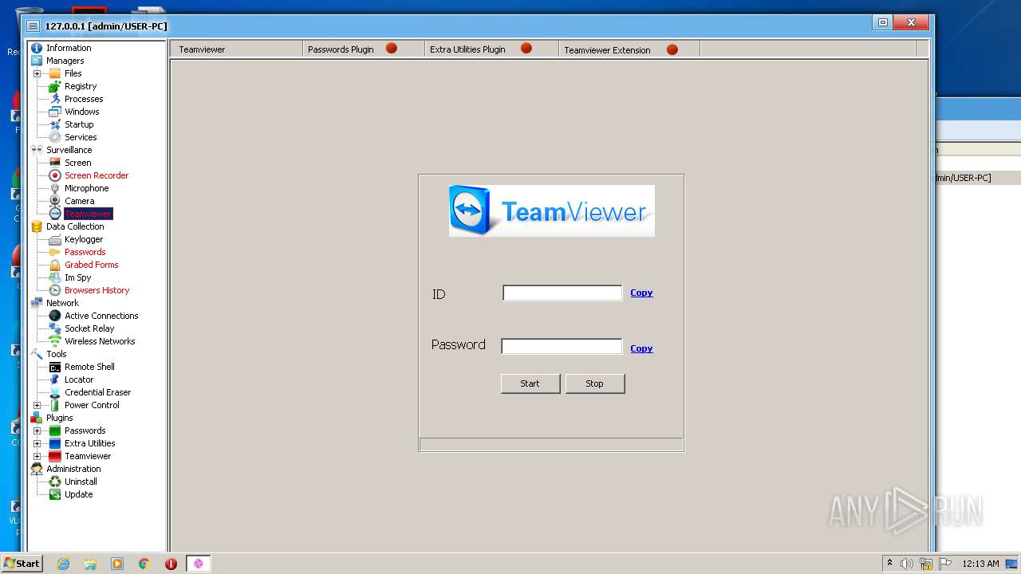Click the Remote Shell console icon
Viewport: 1021px width, 574px height.
point(55,367)
